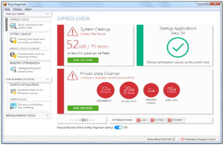Turn off Execute Express Check at startup switch
This screenshot has width=224, height=145.
click(118, 127)
